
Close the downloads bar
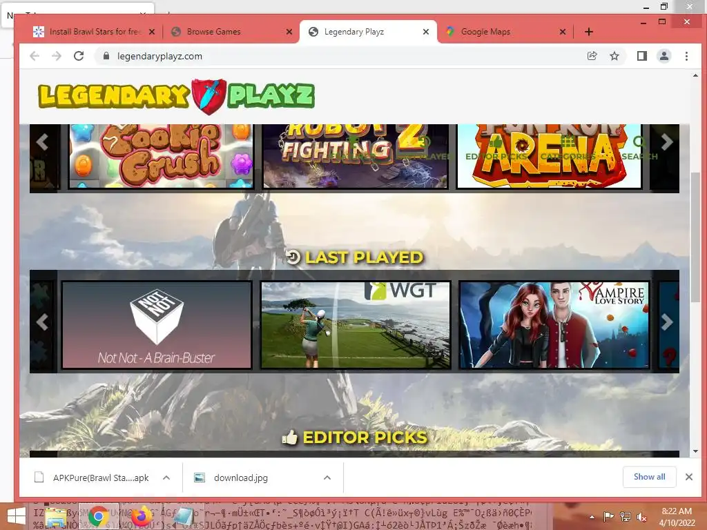688,477
